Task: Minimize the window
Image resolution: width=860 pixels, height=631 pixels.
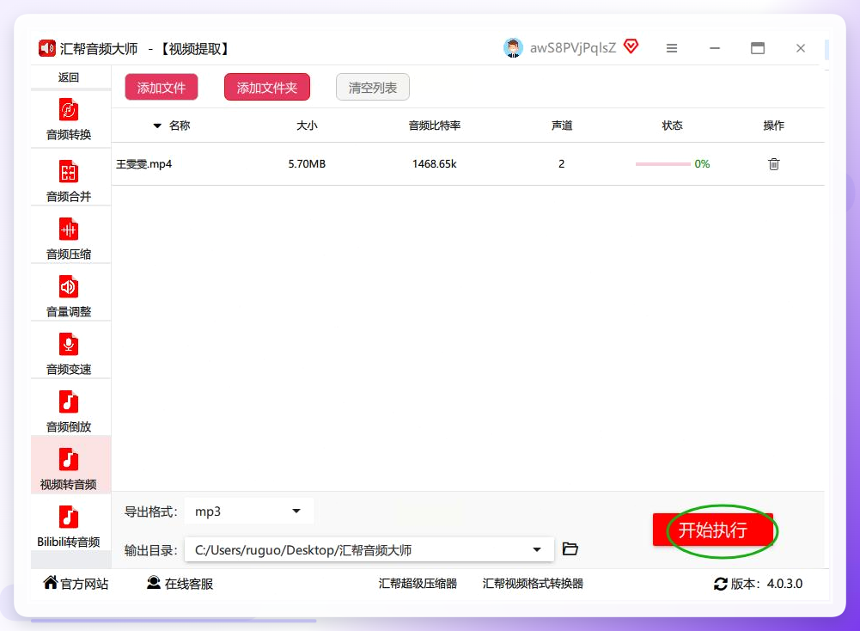Action: 714,48
